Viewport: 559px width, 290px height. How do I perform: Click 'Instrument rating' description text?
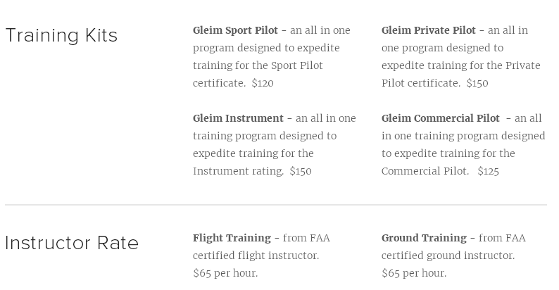click(238, 171)
